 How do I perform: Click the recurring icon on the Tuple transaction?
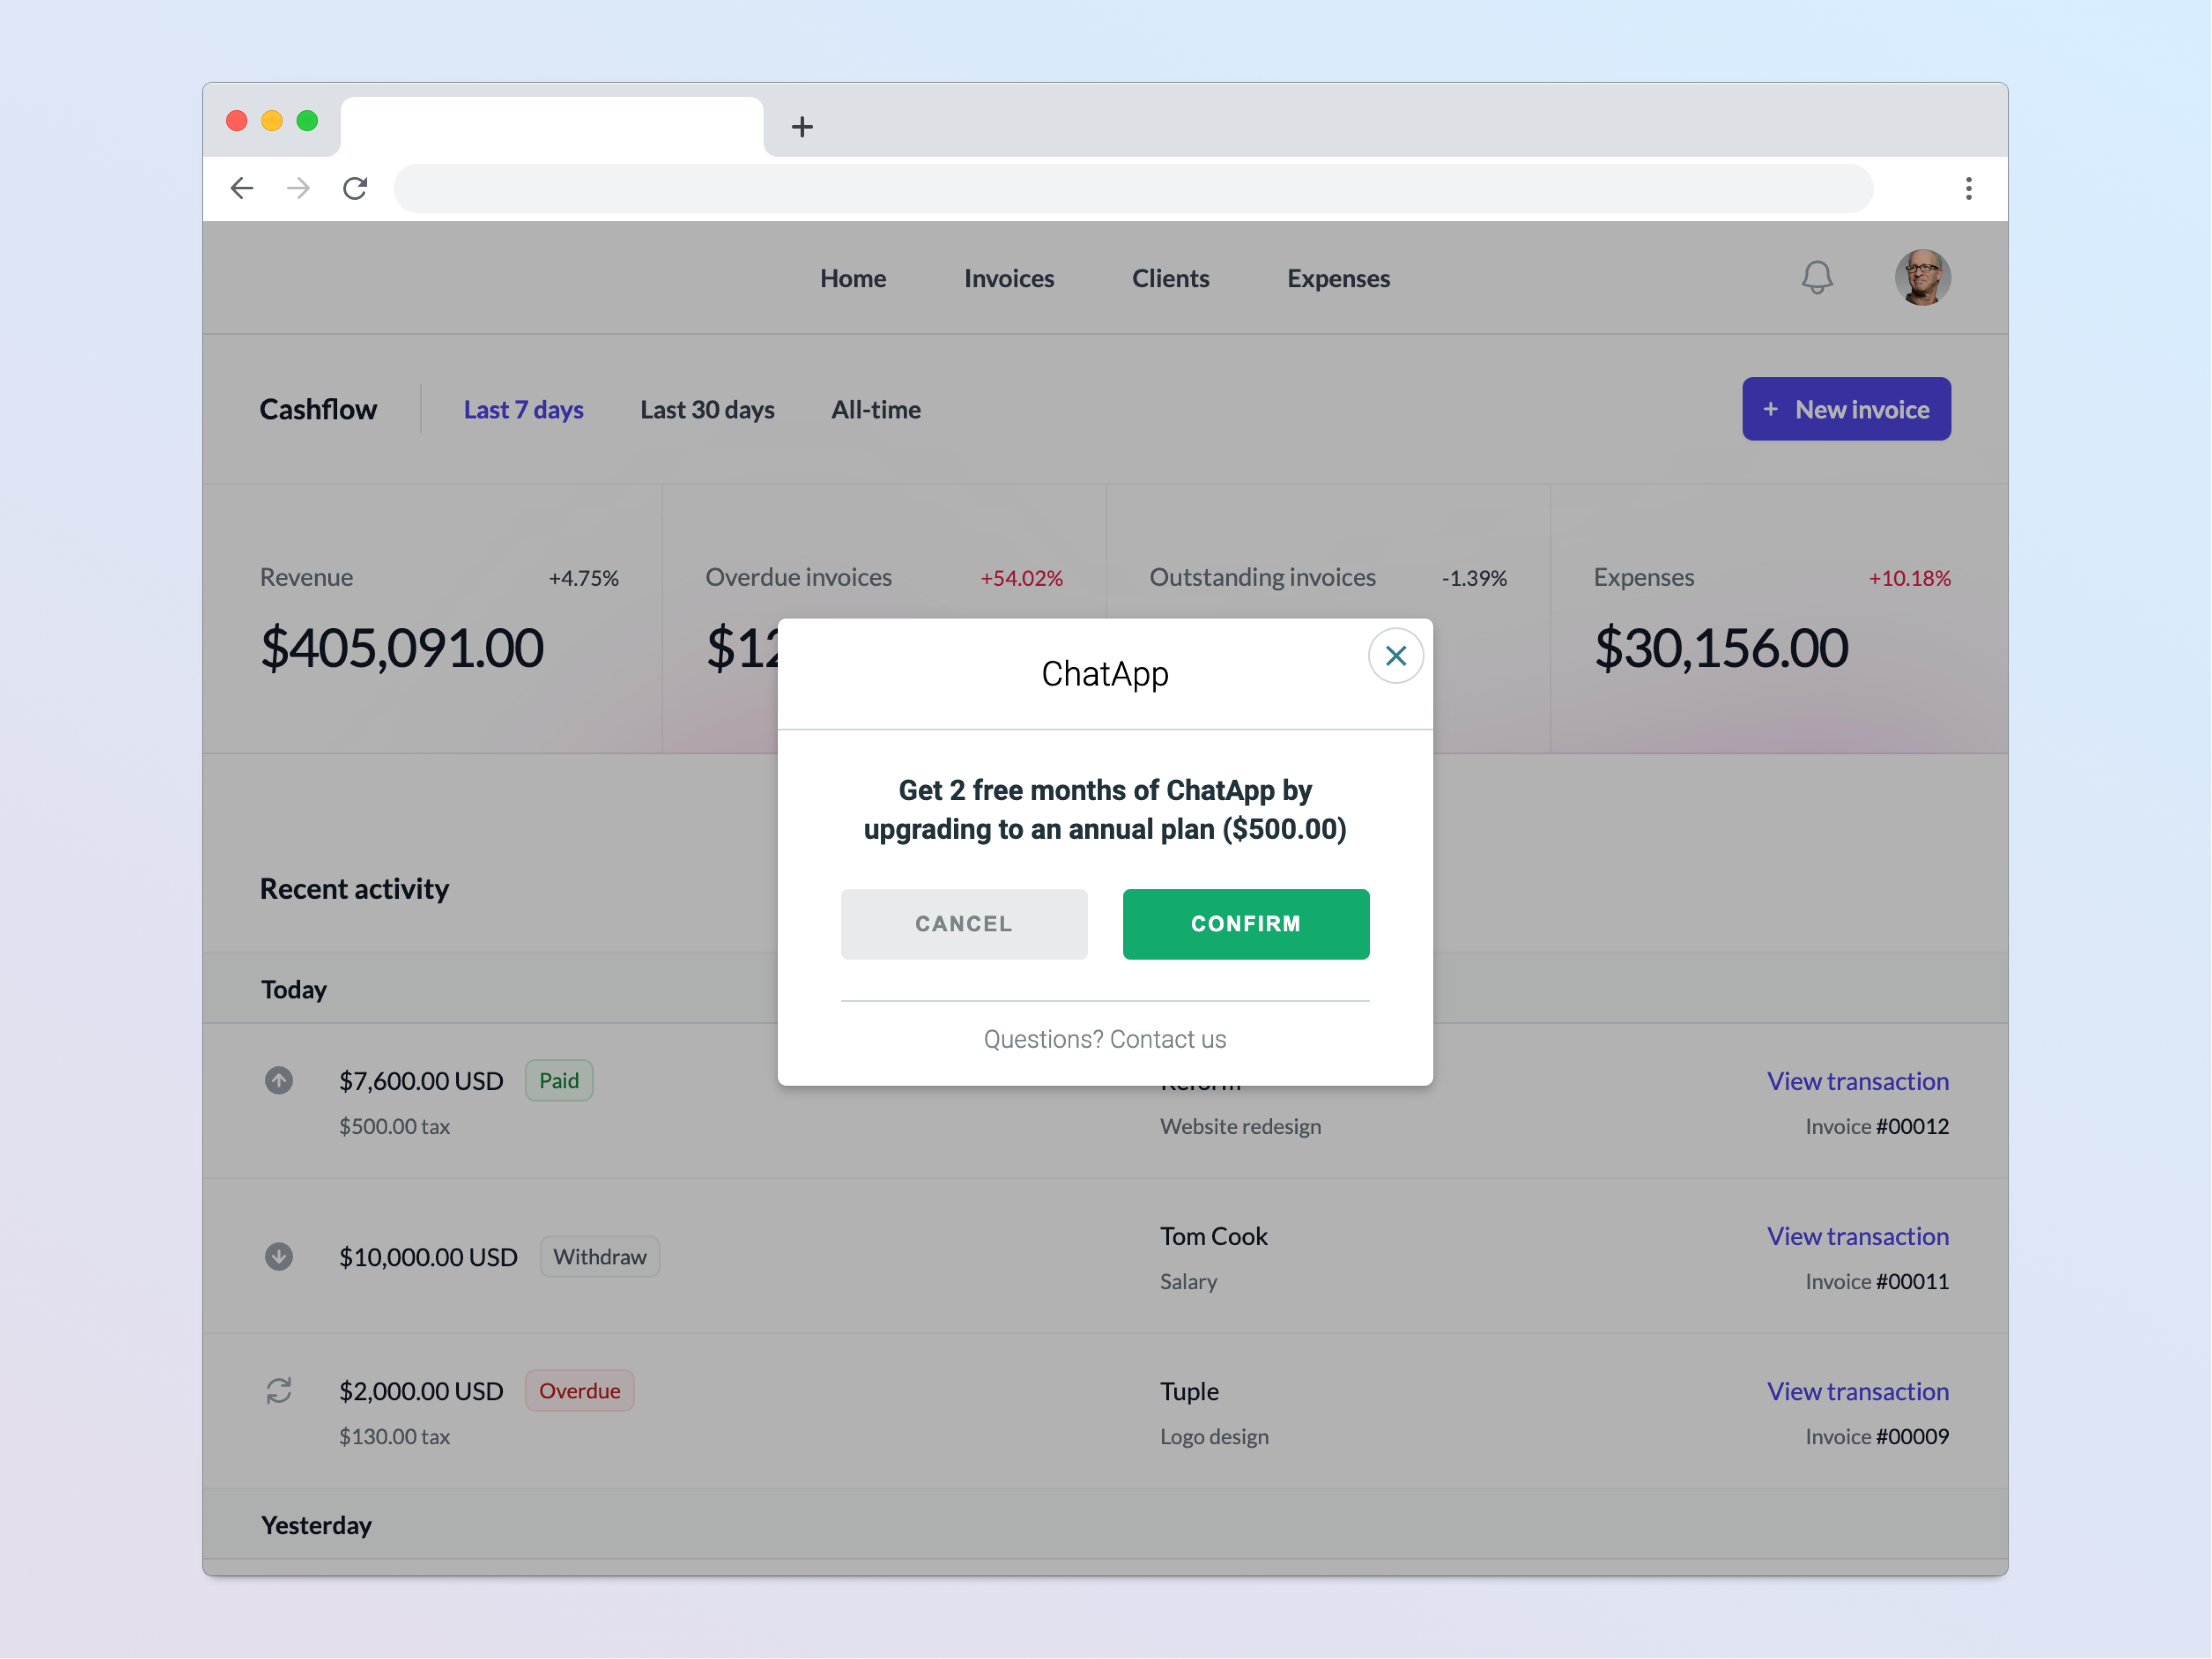[279, 1391]
